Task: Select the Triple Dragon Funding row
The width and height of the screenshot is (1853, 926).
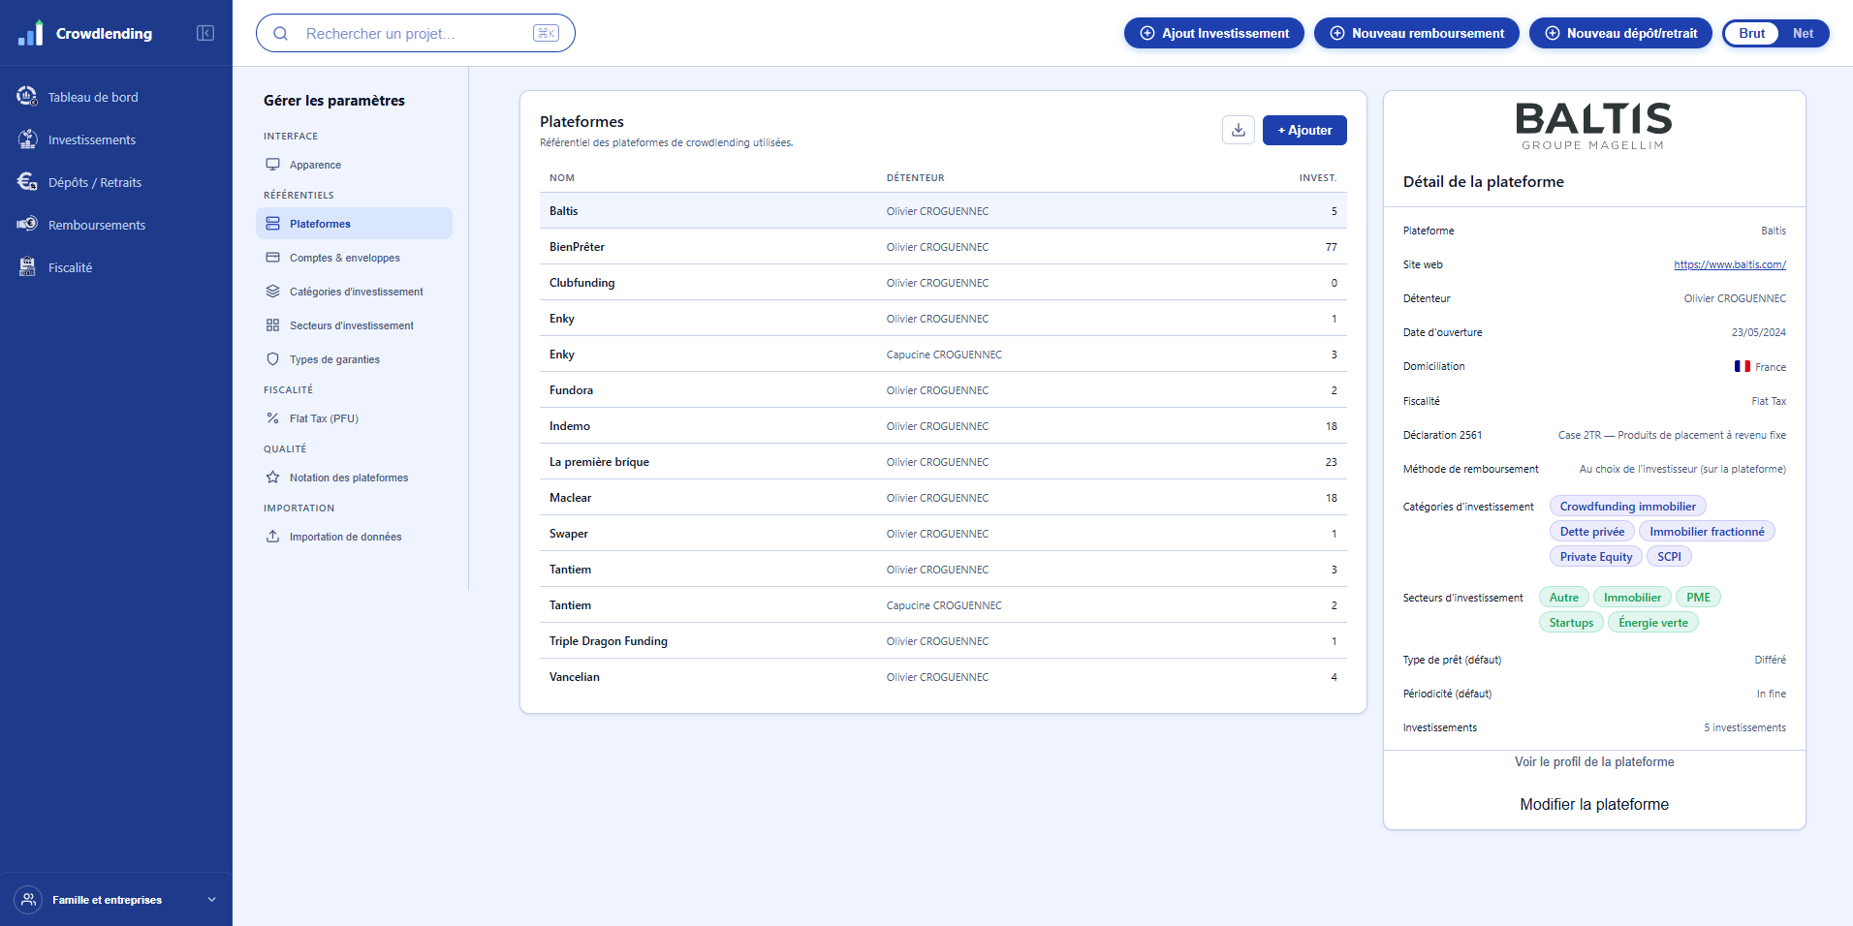Action: coord(943,641)
